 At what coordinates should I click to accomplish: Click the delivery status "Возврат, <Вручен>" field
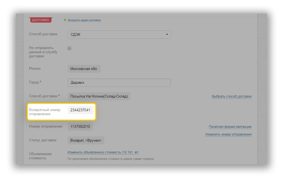click(x=86, y=140)
